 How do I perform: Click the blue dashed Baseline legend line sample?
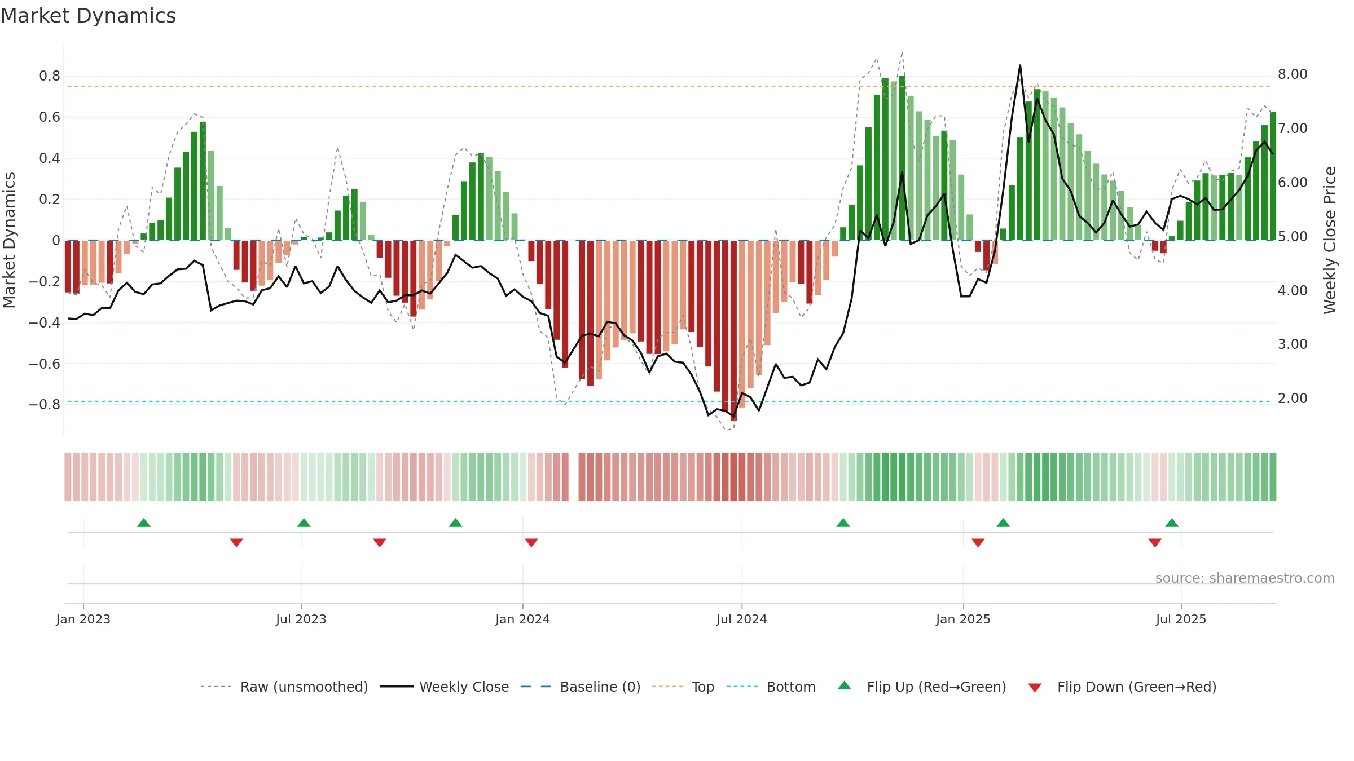536,687
